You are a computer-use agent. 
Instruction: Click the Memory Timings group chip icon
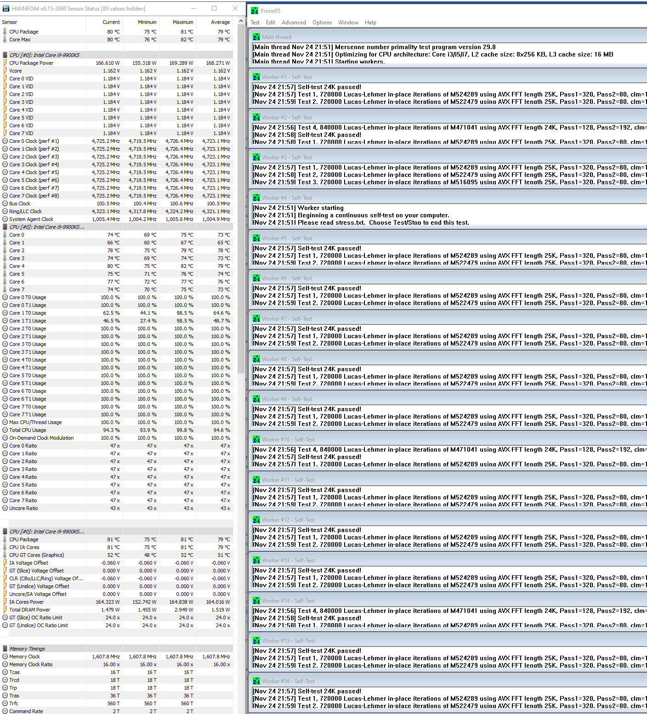pos(5,649)
